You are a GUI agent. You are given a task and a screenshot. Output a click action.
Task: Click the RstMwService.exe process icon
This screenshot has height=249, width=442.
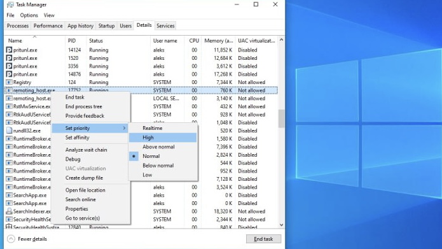point(9,106)
